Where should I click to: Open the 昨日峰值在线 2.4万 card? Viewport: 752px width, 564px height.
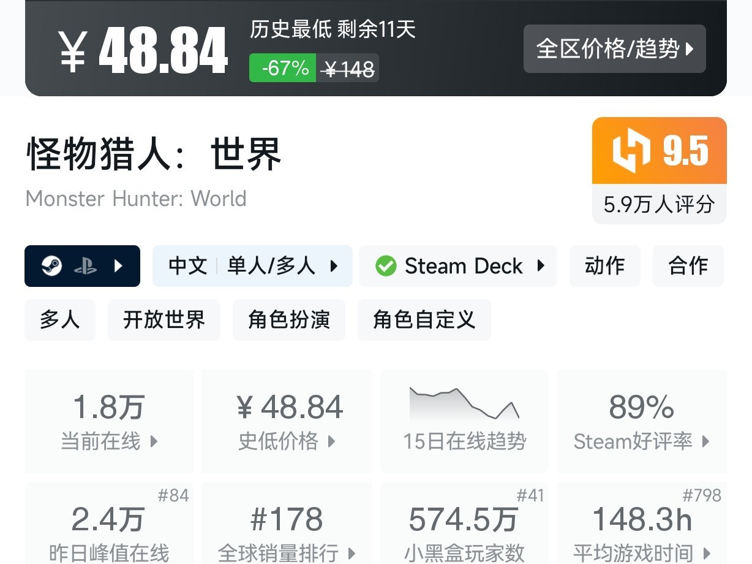pyautogui.click(x=109, y=523)
